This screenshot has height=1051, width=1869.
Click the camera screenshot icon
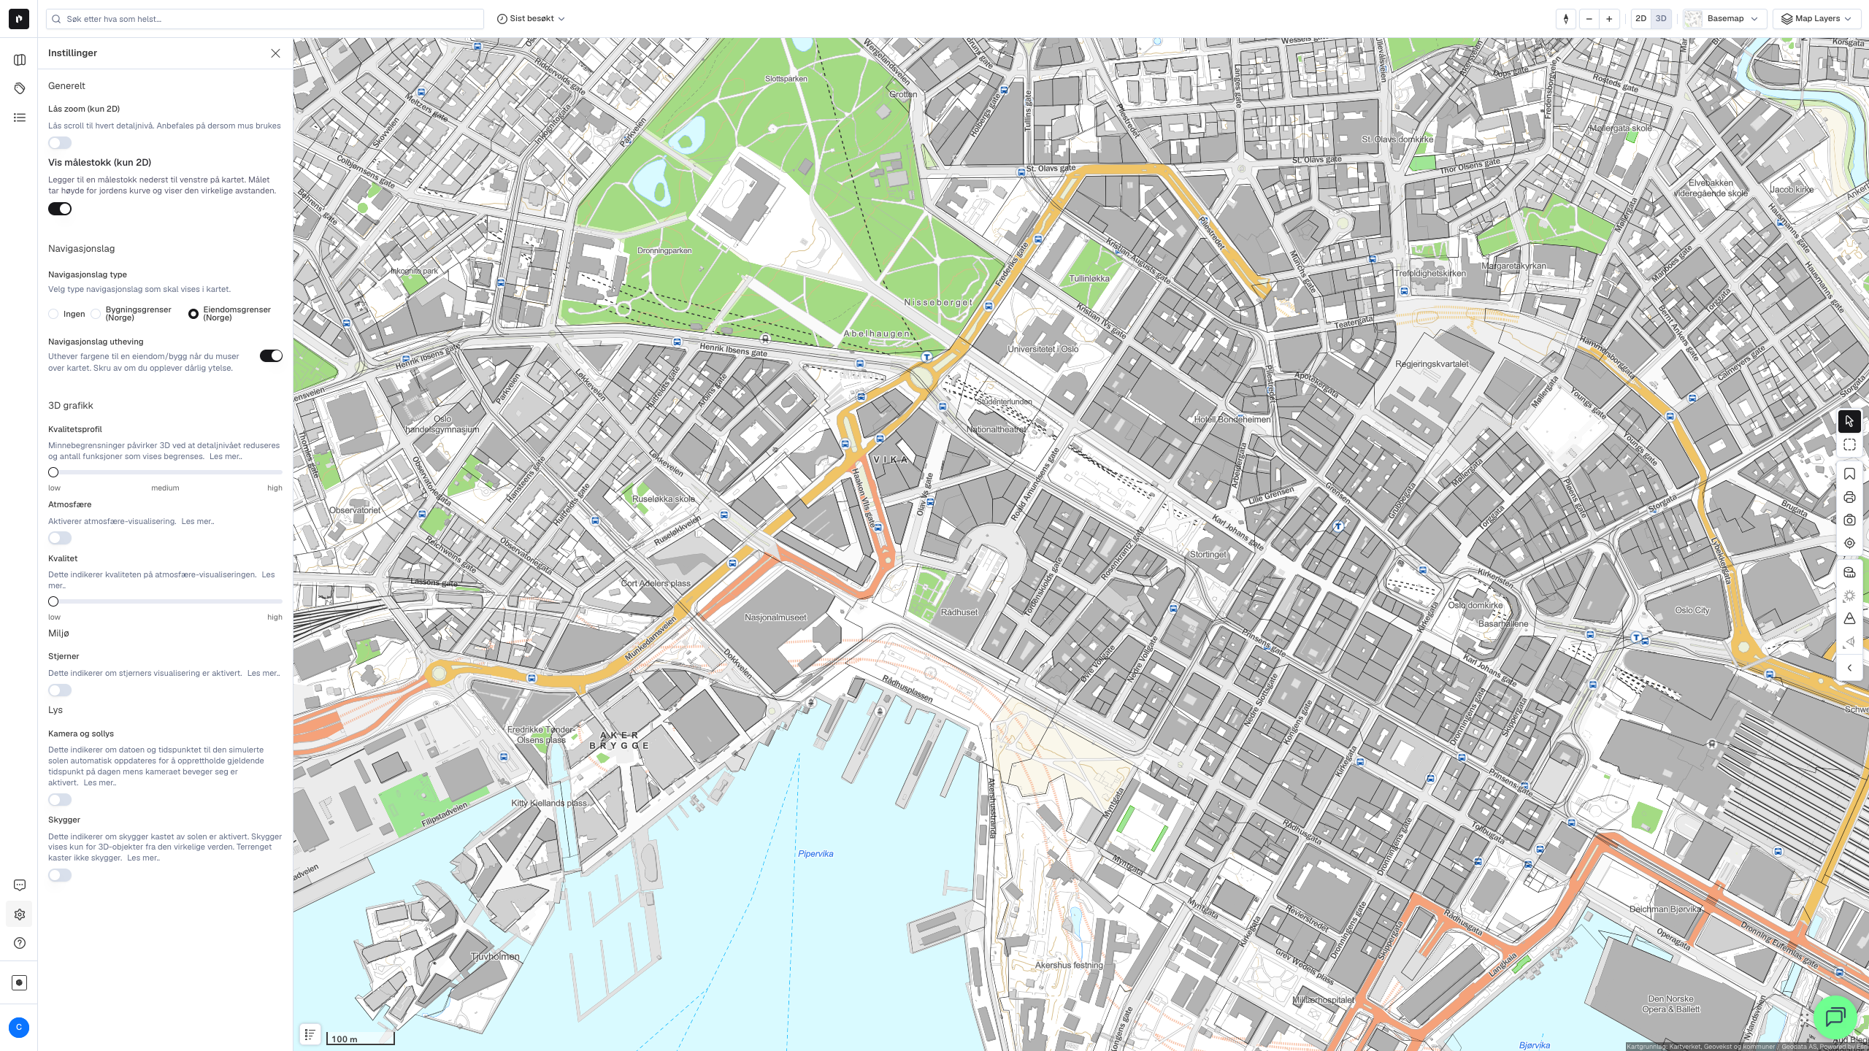click(1849, 520)
